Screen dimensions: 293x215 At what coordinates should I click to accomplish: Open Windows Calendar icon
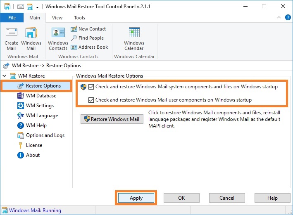[134, 32]
